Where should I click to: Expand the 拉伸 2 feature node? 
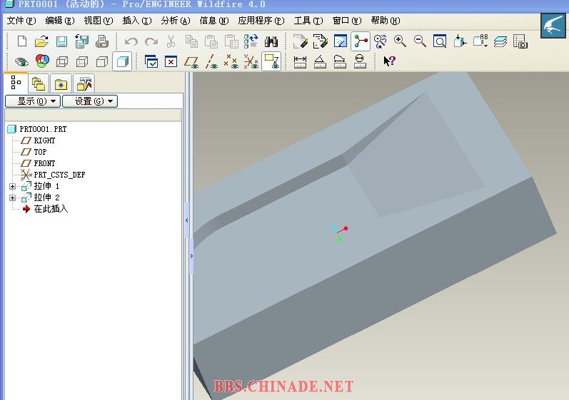12,198
